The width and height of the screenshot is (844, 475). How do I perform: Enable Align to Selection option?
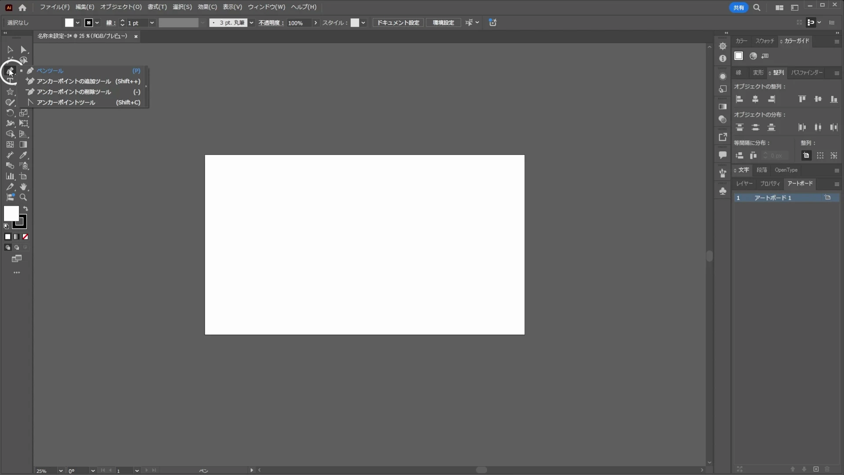(x=820, y=156)
